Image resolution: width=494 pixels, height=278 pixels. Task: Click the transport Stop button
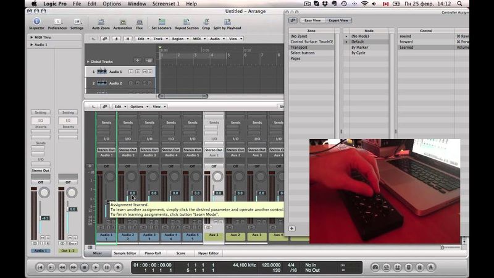click(85, 267)
